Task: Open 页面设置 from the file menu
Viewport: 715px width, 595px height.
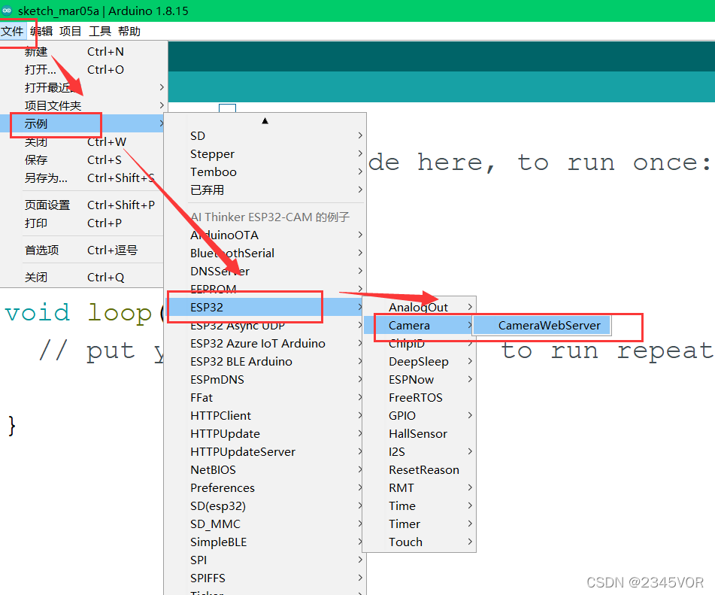Action: pyautogui.click(x=82, y=205)
